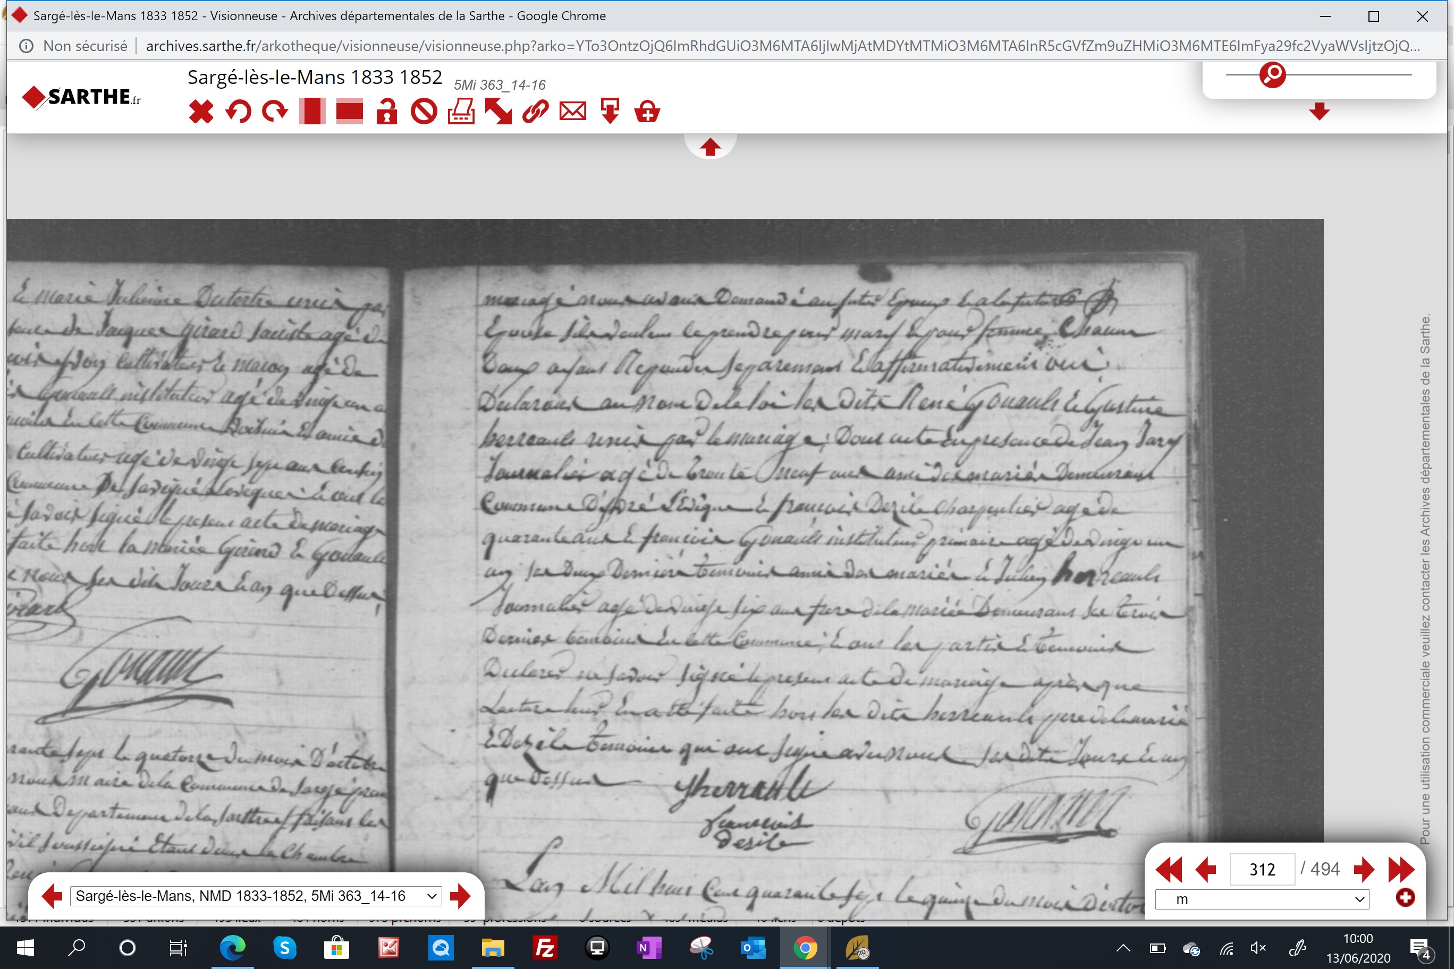Viewport: 1454px width, 969px height.
Task: Copy the permalink chain icon
Action: 535,112
